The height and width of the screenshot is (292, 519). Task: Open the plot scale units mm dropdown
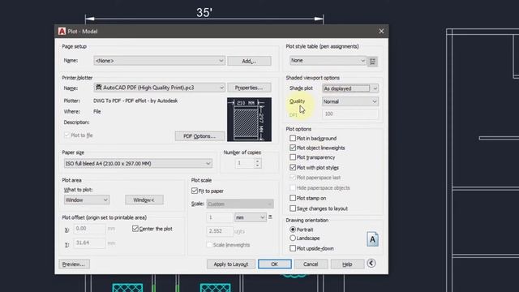tap(250, 217)
